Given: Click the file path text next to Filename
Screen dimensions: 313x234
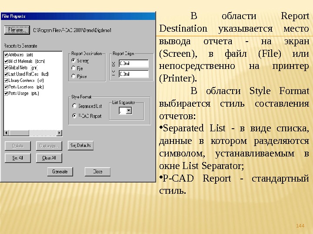Looking at the screenshot, I should coord(72,30).
